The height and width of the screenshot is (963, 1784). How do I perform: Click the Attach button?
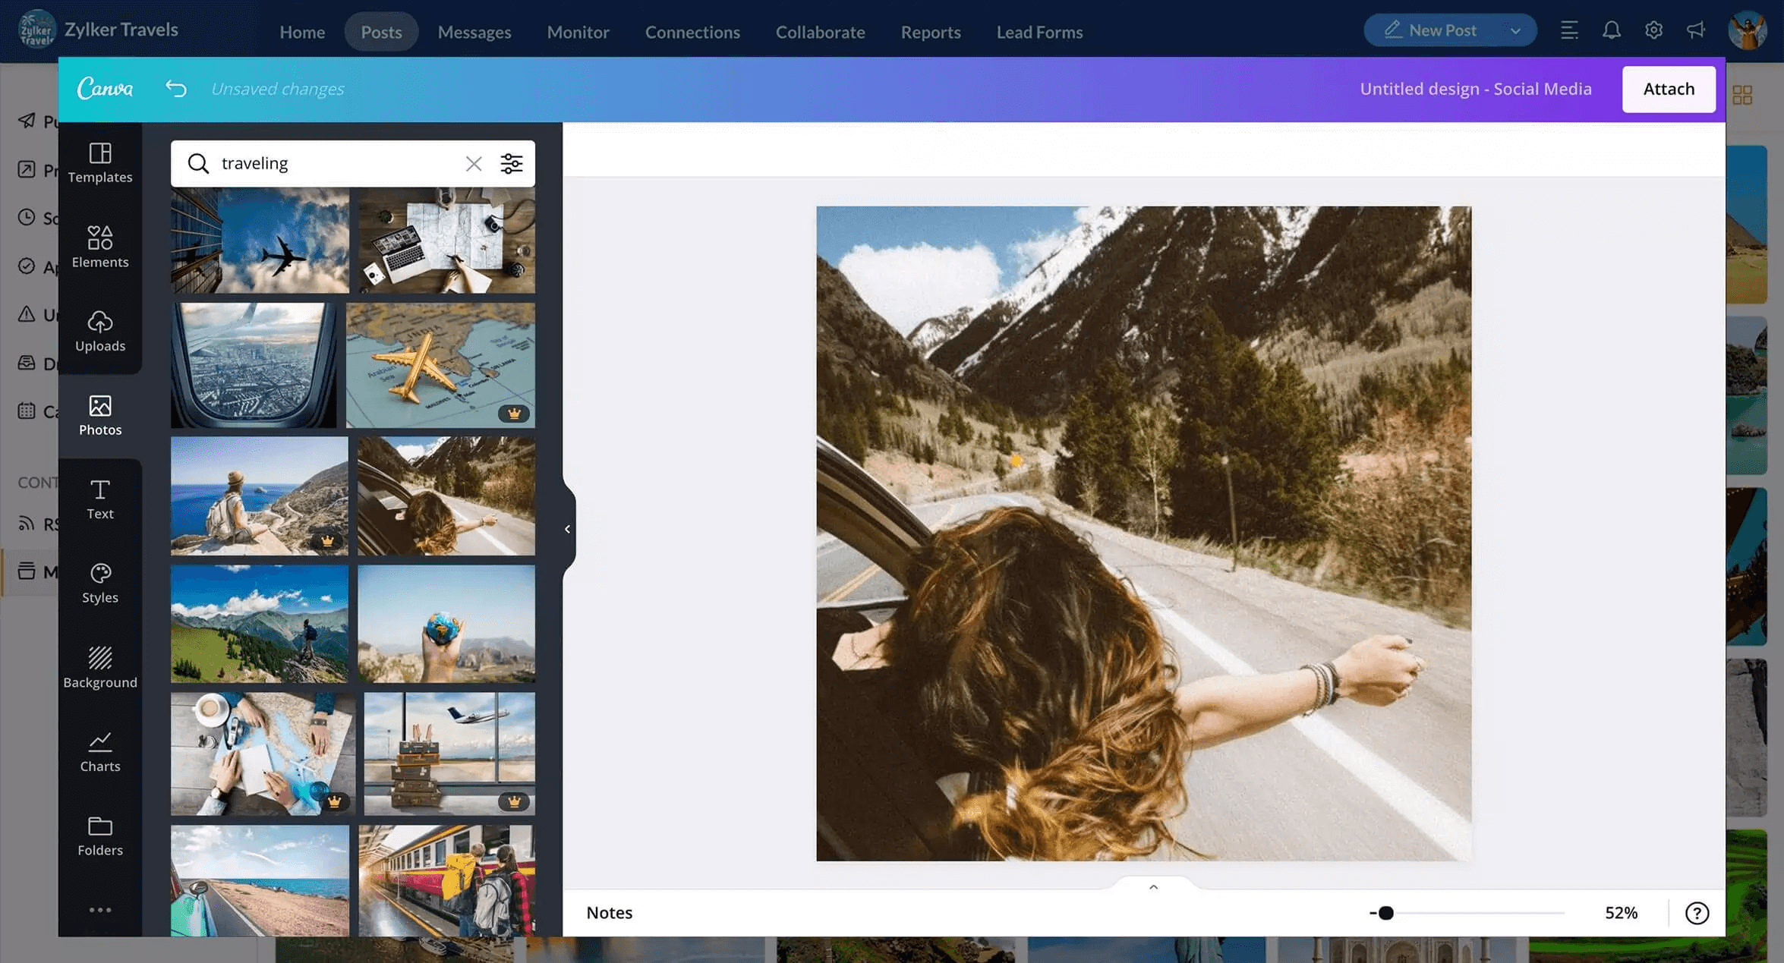1668,89
